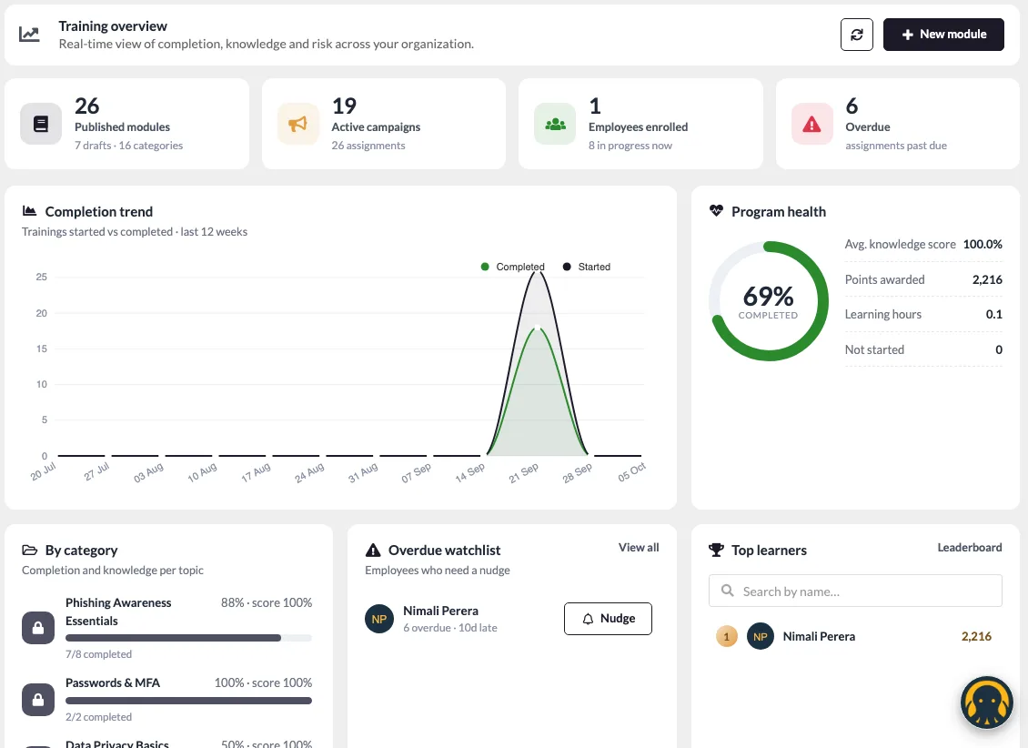The image size is (1028, 748).
Task: Click the 69% completed progress ring
Action: pos(769,301)
